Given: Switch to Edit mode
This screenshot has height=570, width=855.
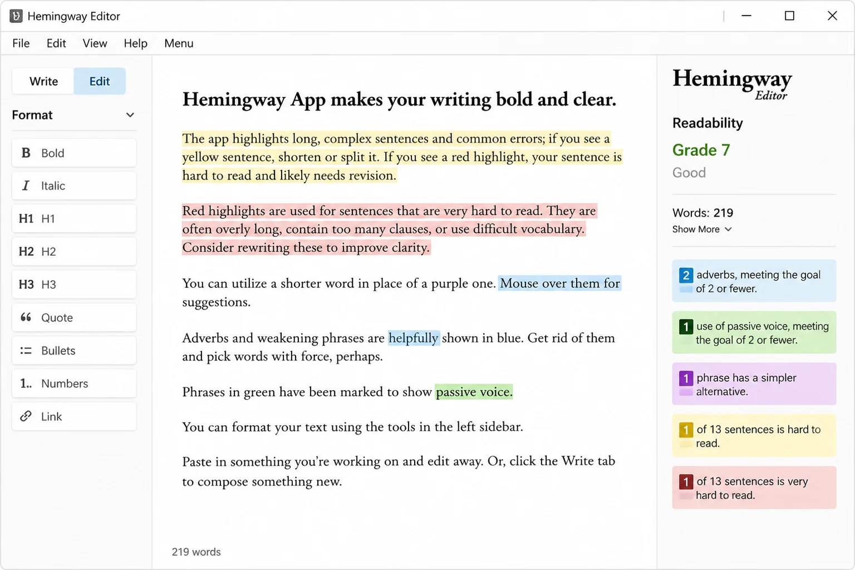Looking at the screenshot, I should click(x=100, y=81).
